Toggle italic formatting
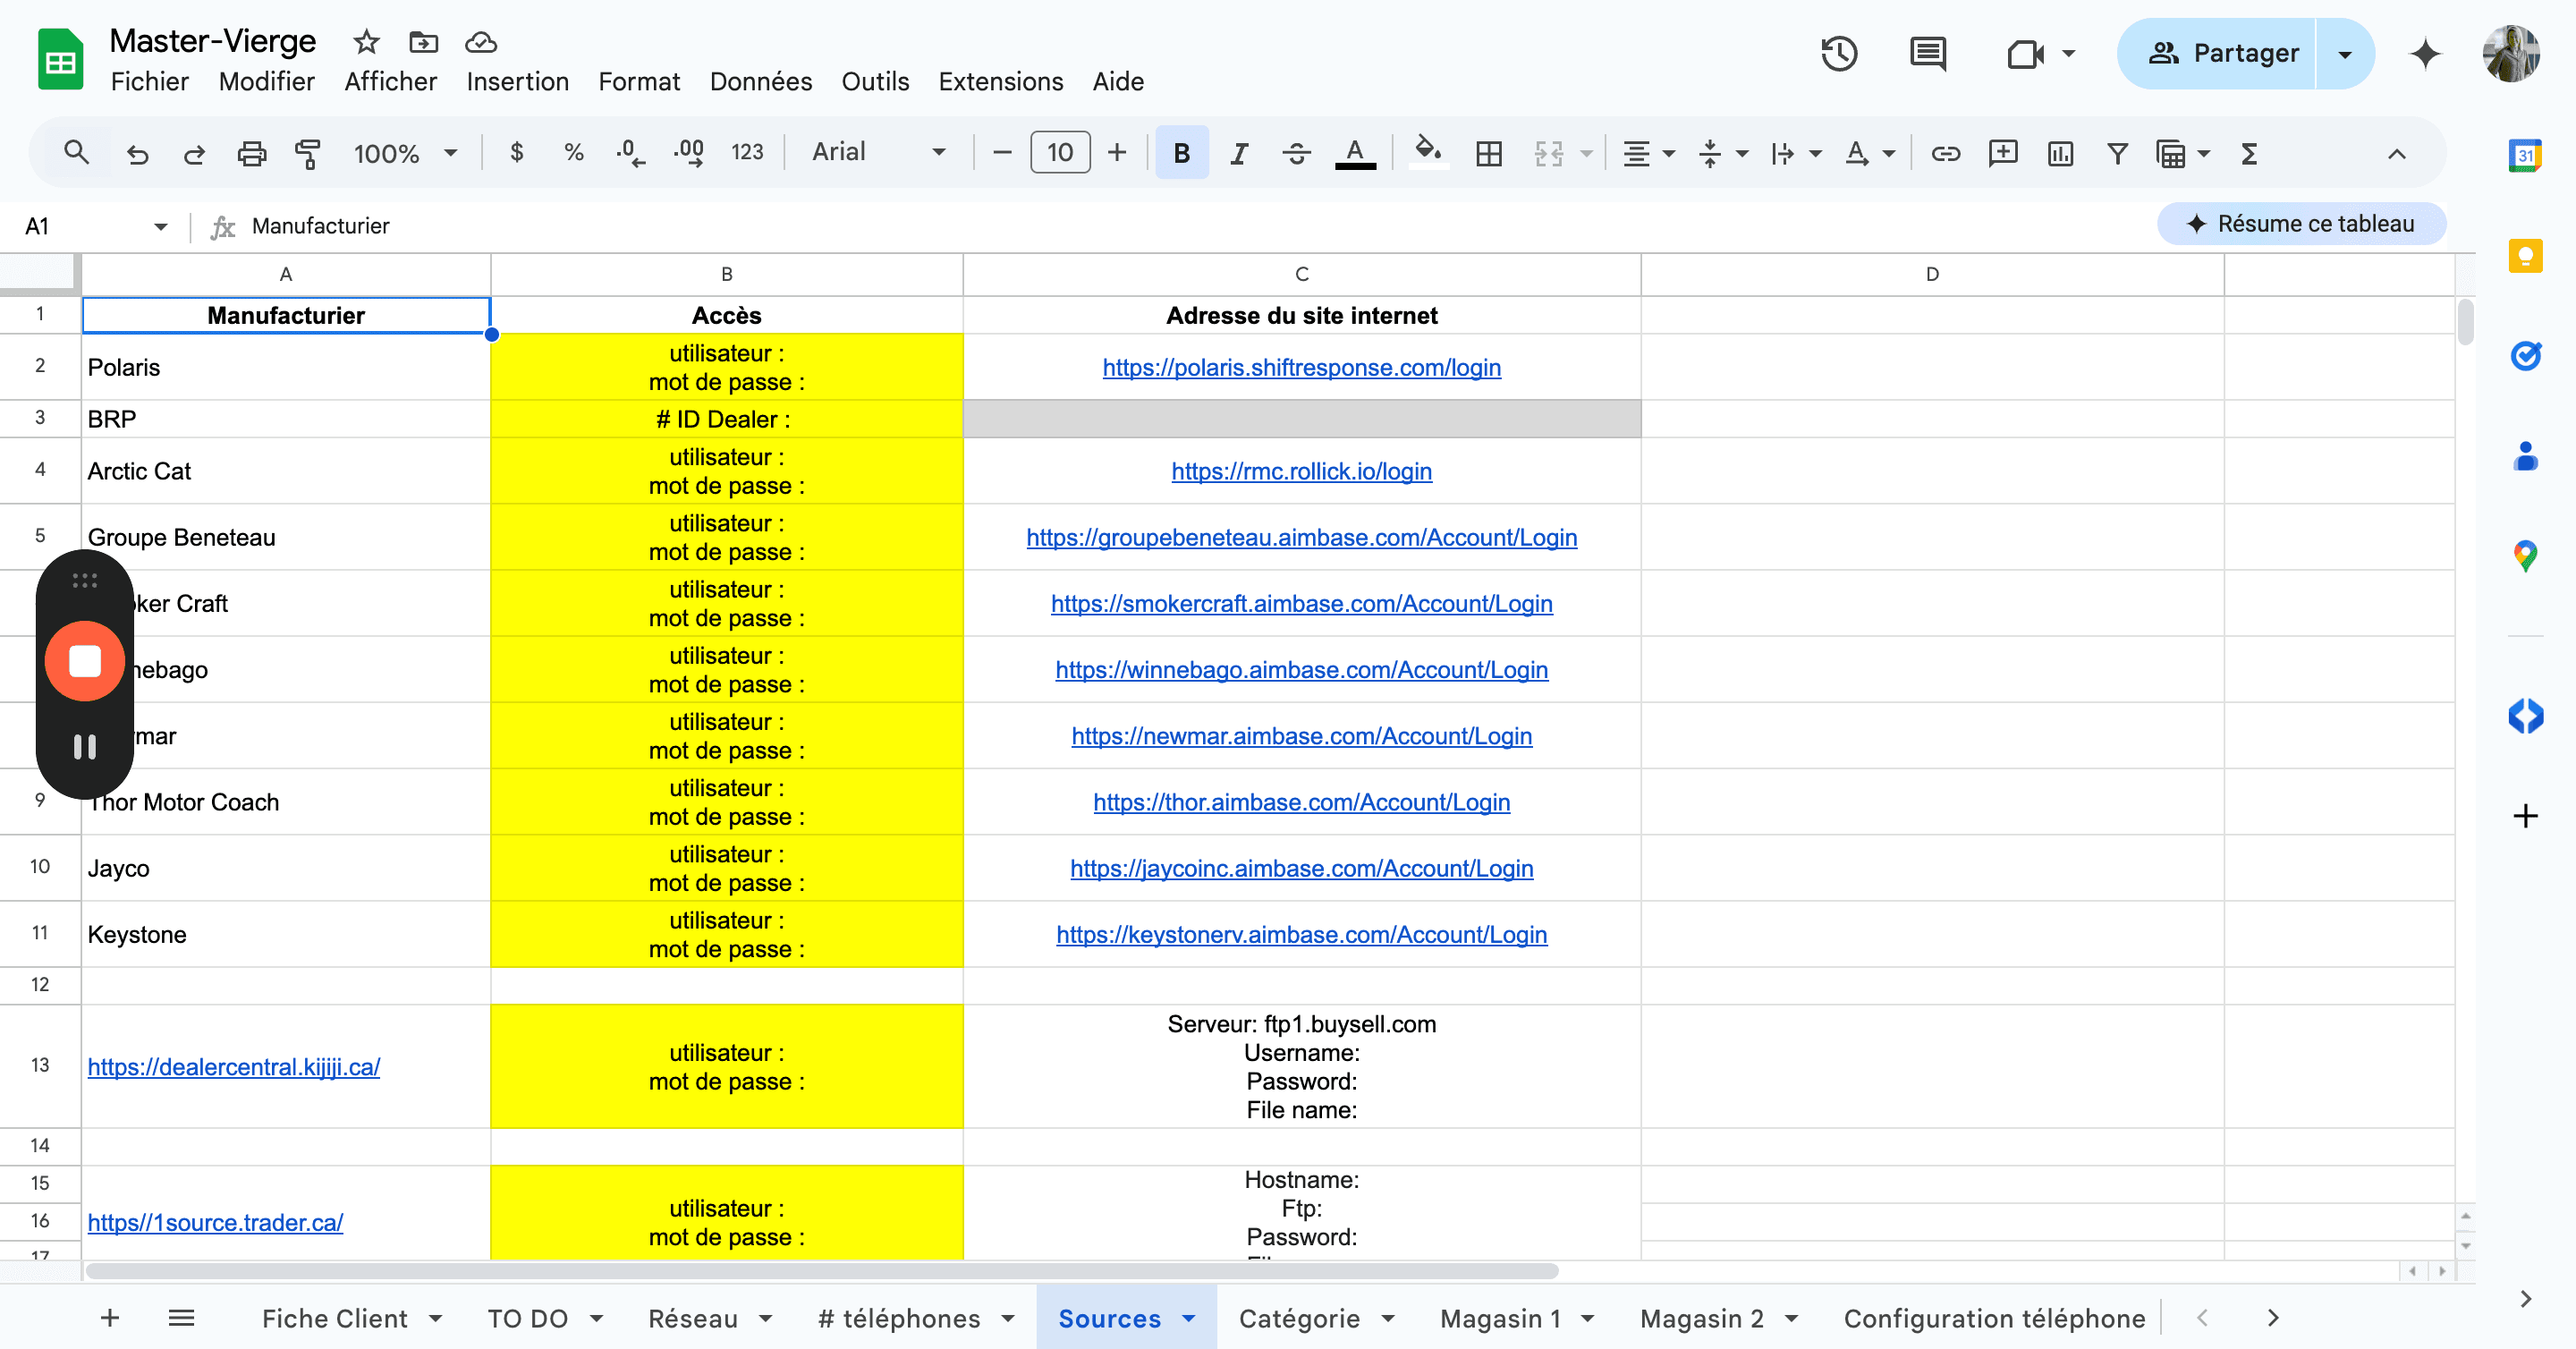 tap(1239, 153)
